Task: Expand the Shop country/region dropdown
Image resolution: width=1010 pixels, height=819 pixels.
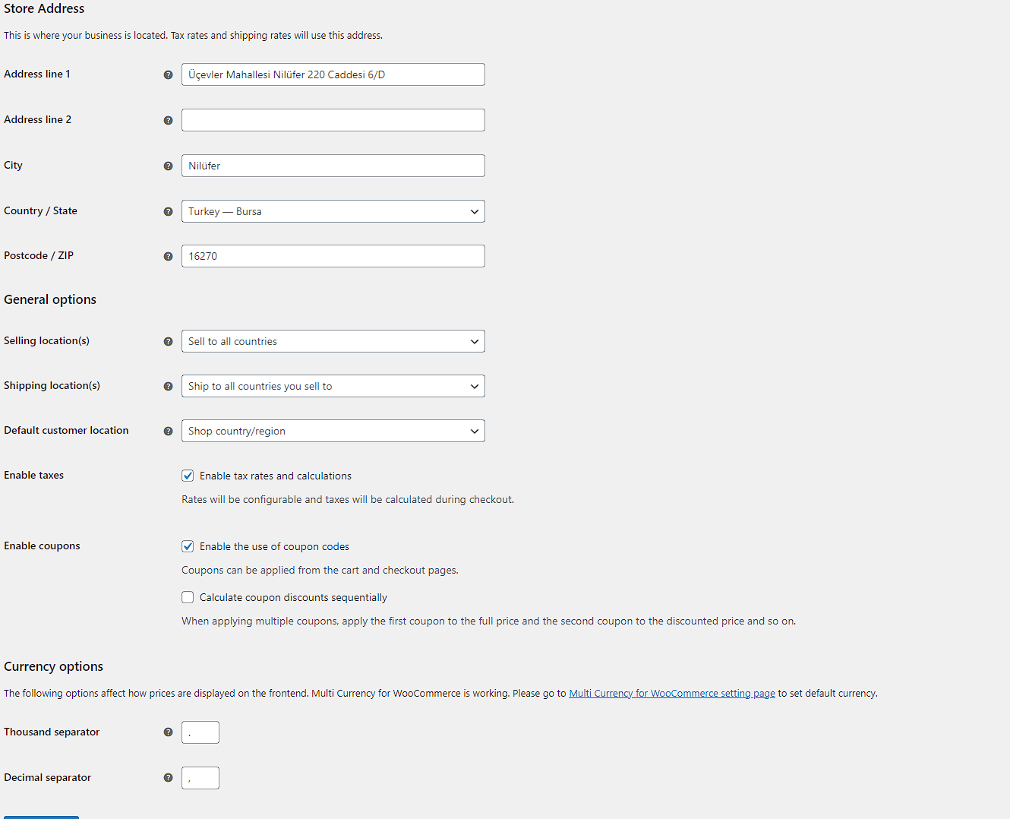Action: (x=333, y=431)
